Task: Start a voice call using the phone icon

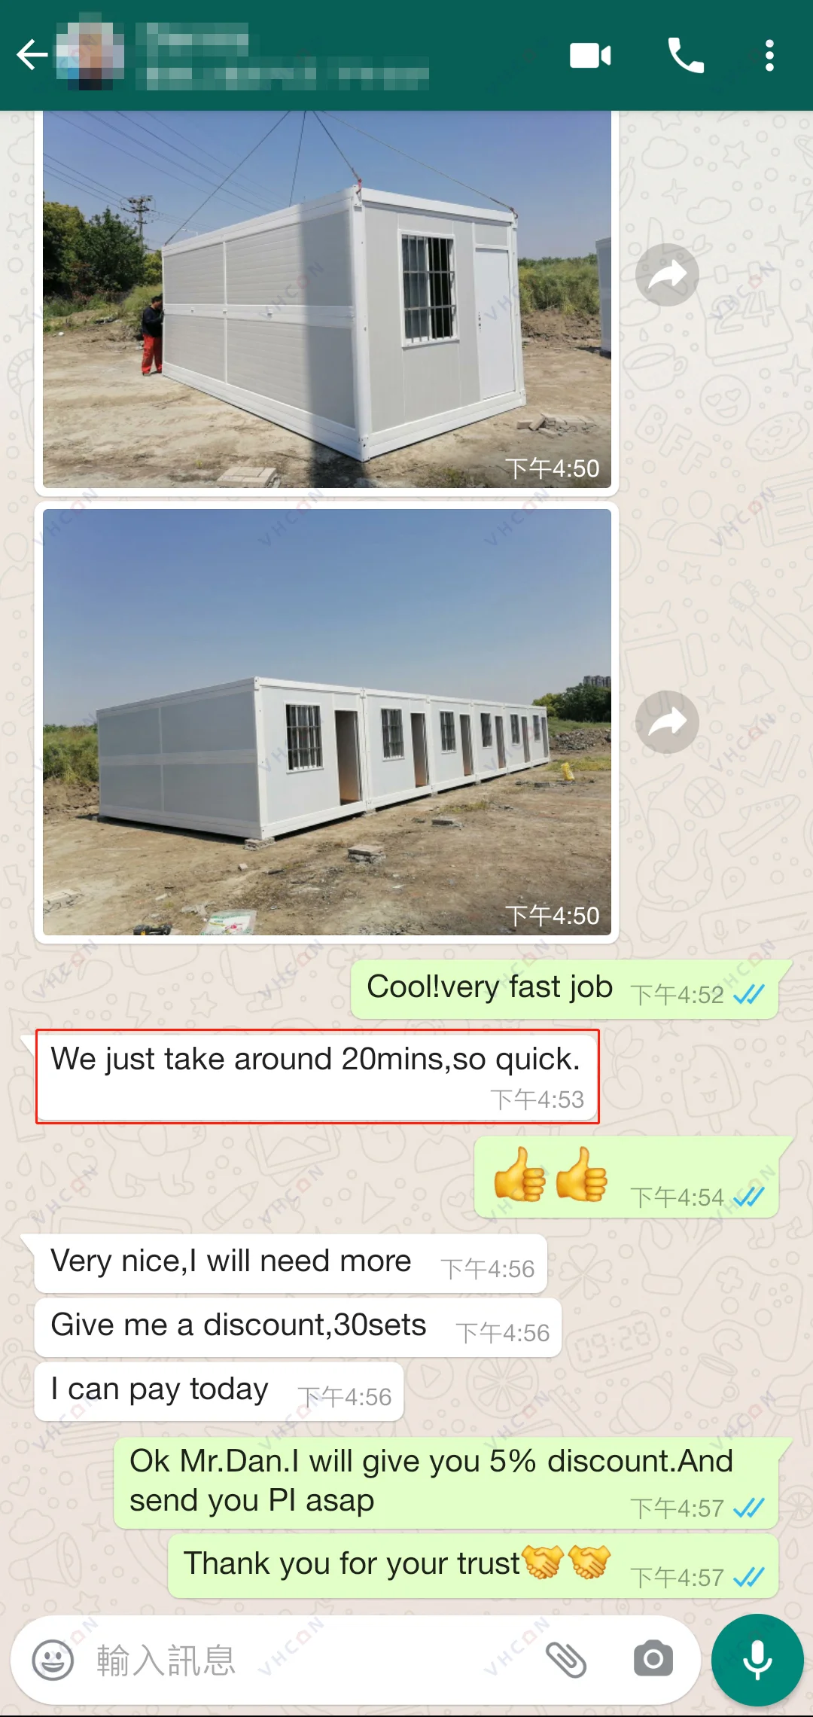Action: [x=686, y=56]
